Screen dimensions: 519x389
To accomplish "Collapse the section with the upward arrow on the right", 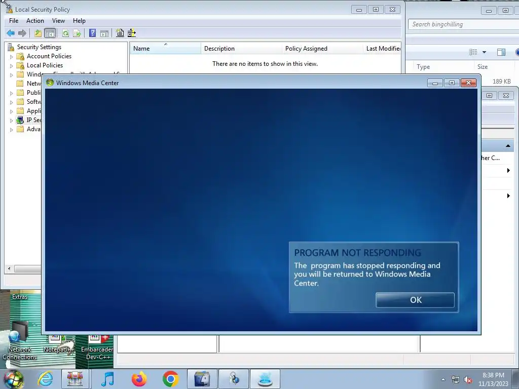I will click(x=508, y=146).
